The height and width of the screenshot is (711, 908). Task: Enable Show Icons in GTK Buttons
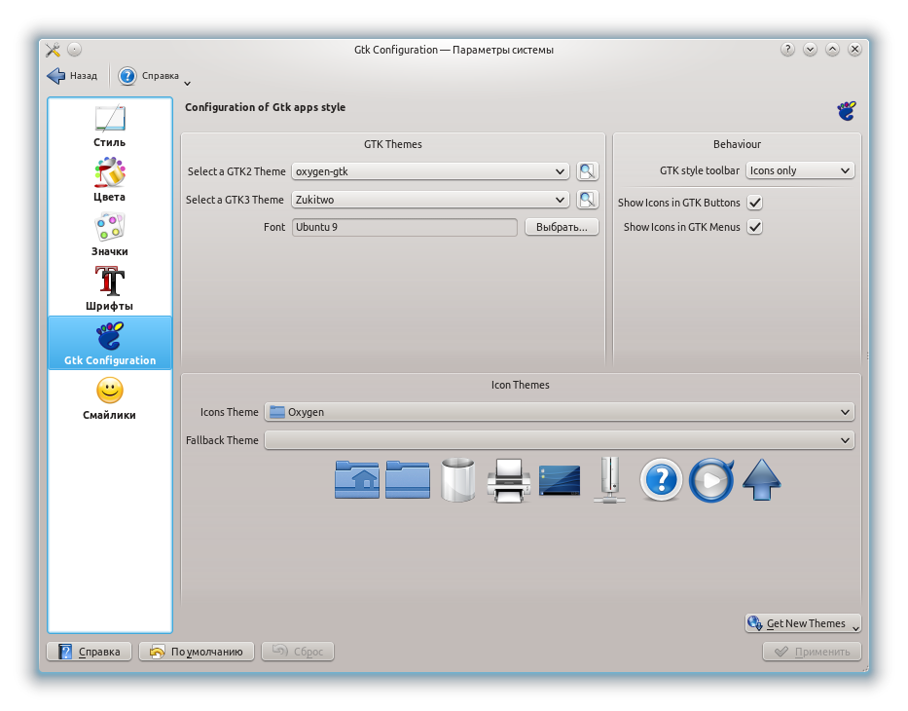pos(754,205)
